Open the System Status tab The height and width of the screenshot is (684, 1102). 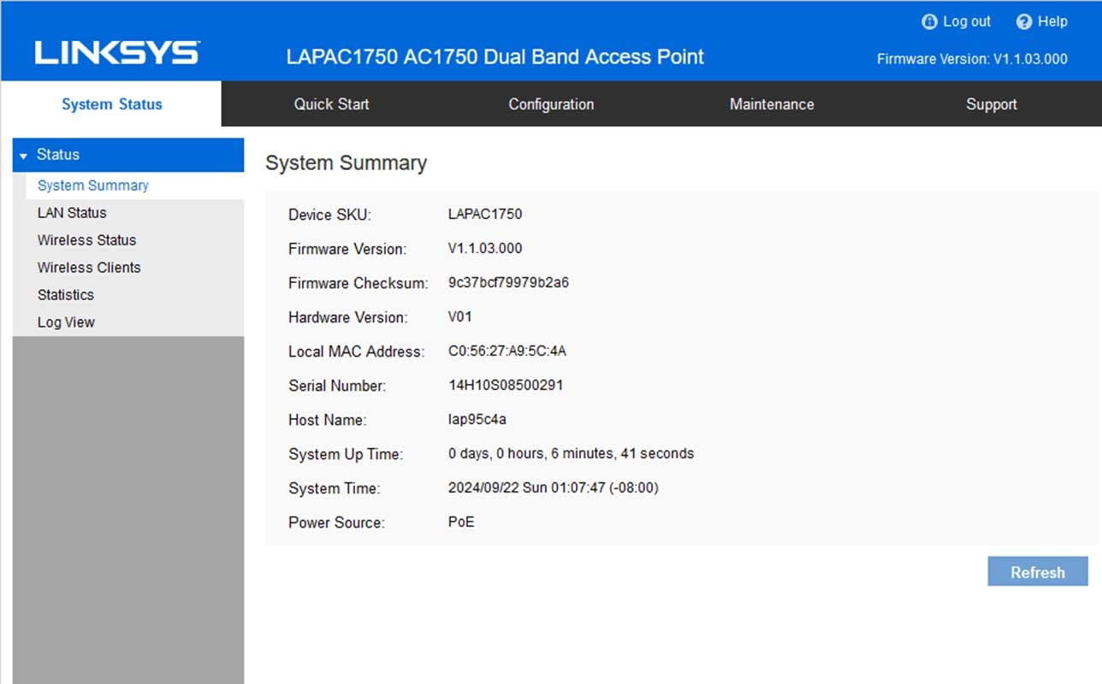click(111, 104)
